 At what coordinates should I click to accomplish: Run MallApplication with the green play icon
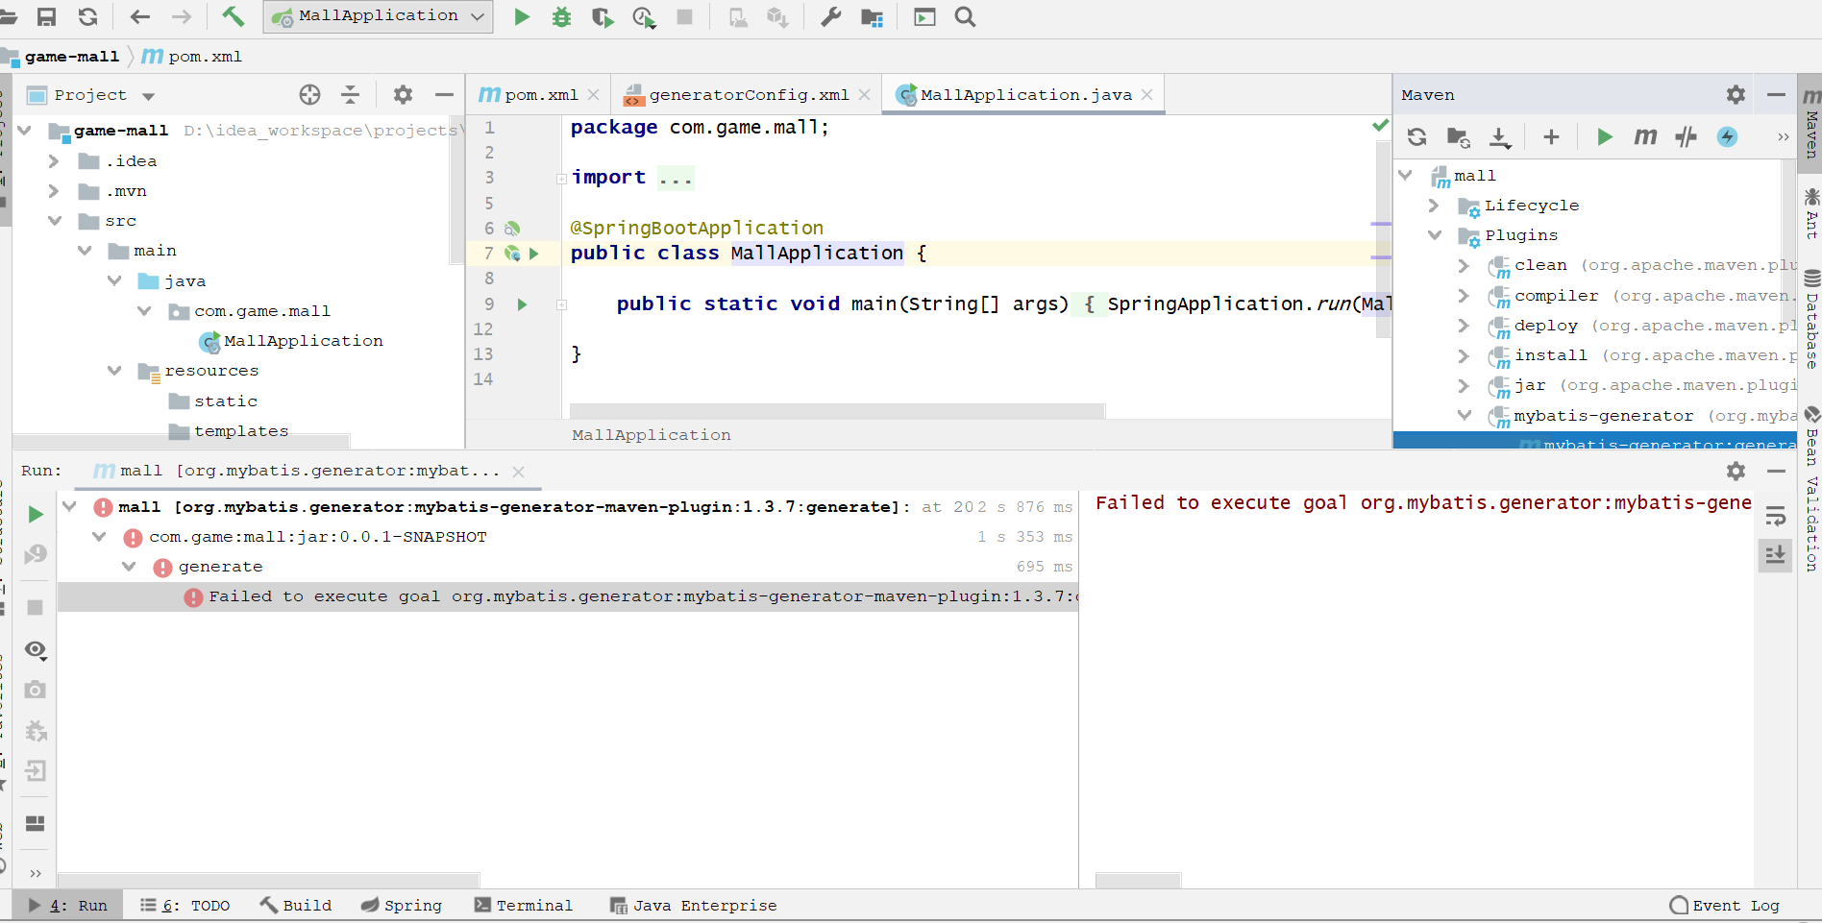[522, 16]
